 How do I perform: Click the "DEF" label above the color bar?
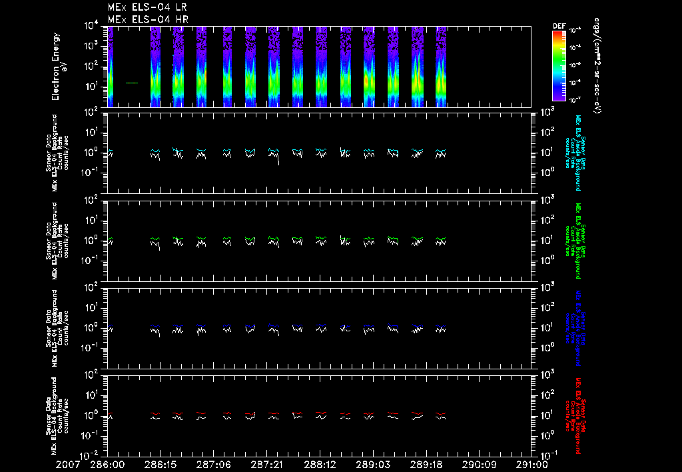click(559, 26)
